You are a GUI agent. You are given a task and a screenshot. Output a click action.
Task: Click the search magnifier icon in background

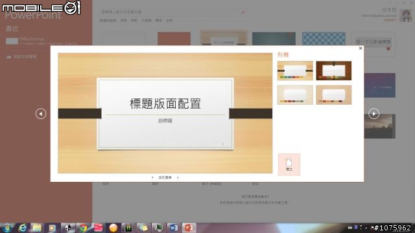pos(243,12)
